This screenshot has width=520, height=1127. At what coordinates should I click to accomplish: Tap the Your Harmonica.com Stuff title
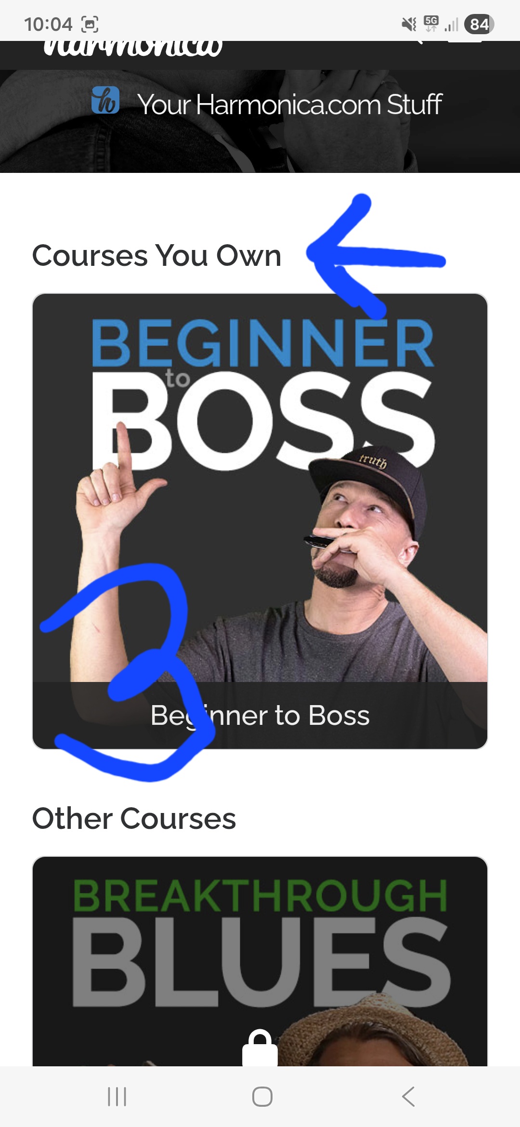290,105
